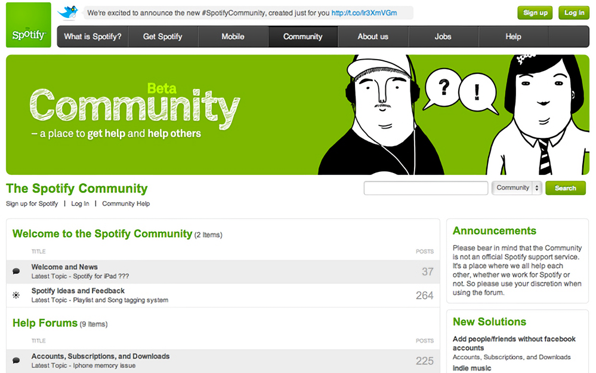Open the Community search scope dropdown
The width and height of the screenshot is (596, 373).
pos(517,188)
